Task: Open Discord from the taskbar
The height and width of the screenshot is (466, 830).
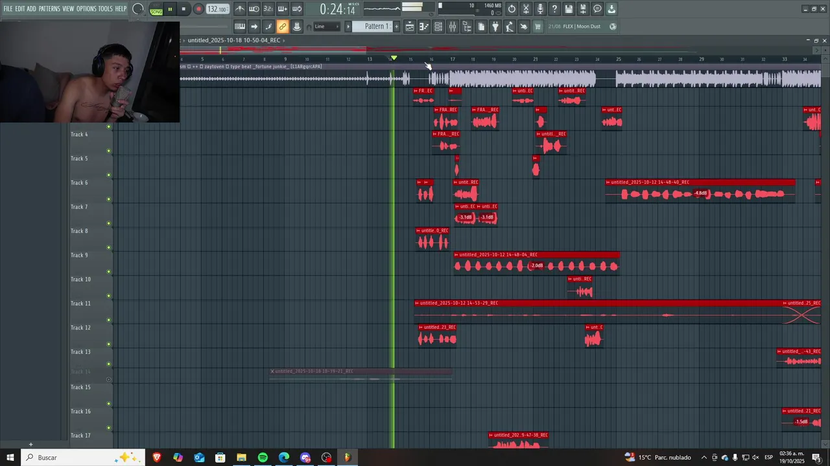Action: point(305,458)
